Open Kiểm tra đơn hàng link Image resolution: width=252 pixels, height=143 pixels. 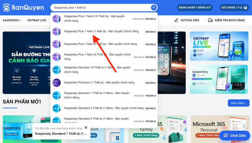227,20
